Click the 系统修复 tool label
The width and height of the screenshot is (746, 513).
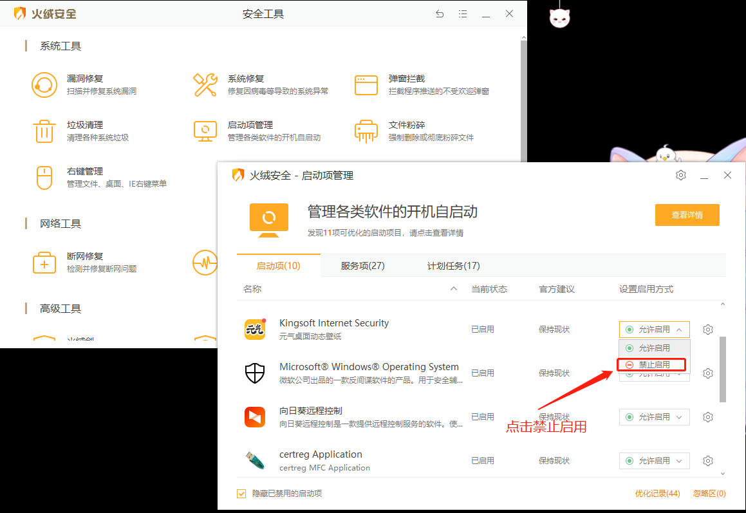(x=245, y=79)
